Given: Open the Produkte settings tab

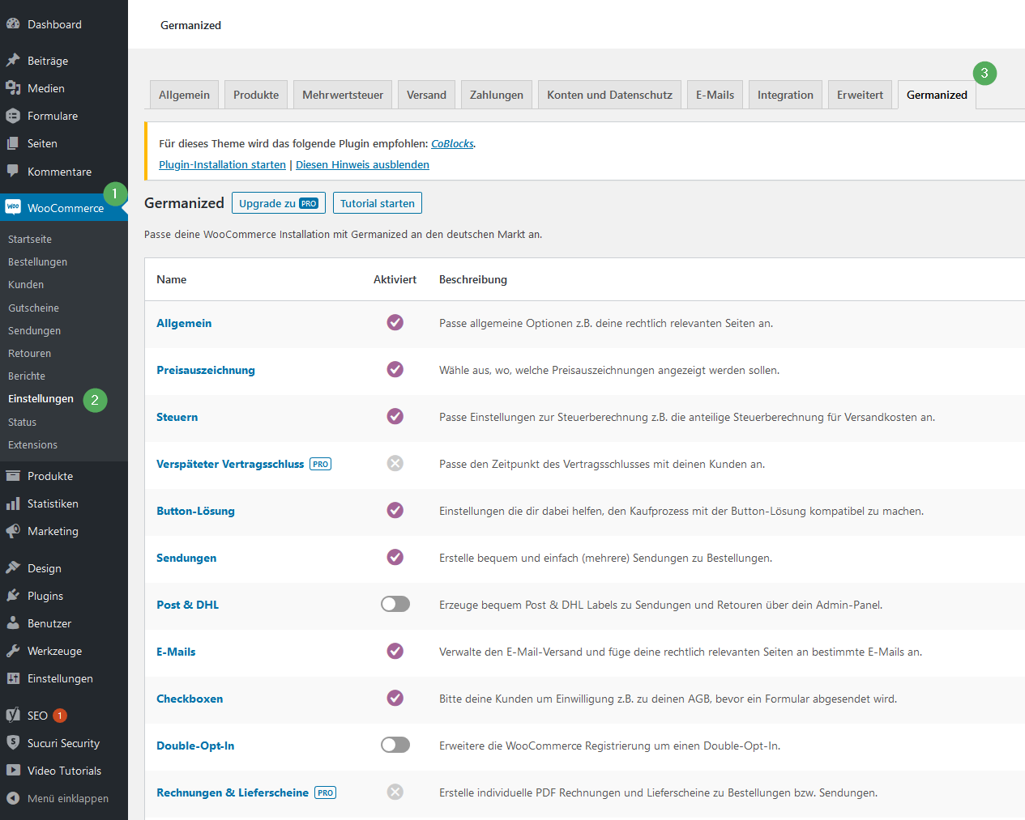Looking at the screenshot, I should coord(256,95).
